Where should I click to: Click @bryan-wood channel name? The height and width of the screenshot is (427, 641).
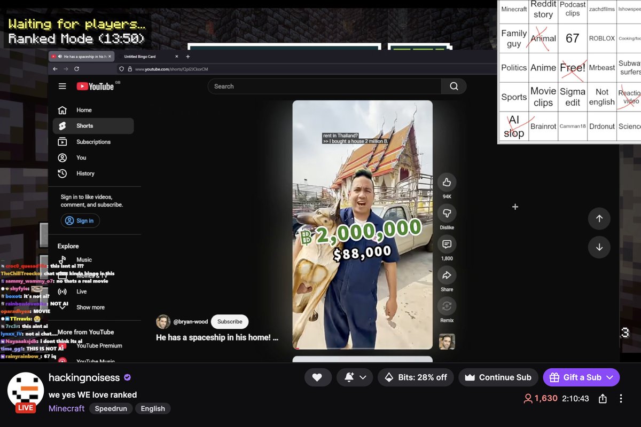(191, 322)
